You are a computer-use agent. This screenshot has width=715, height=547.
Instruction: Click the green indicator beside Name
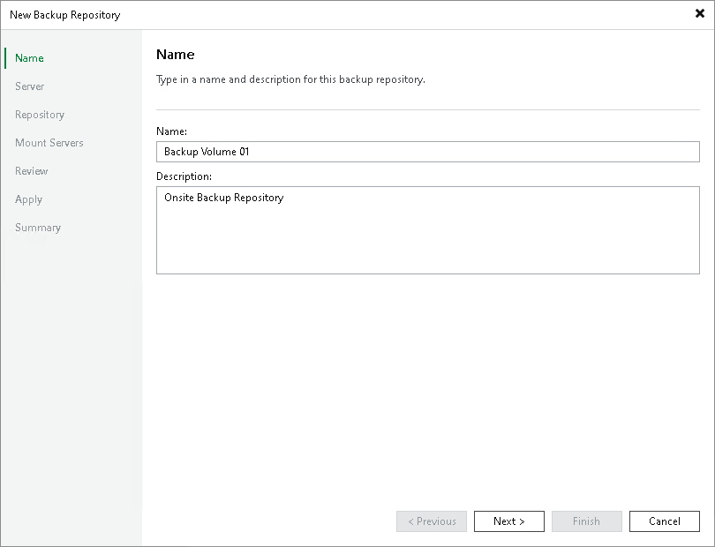pos(5,57)
